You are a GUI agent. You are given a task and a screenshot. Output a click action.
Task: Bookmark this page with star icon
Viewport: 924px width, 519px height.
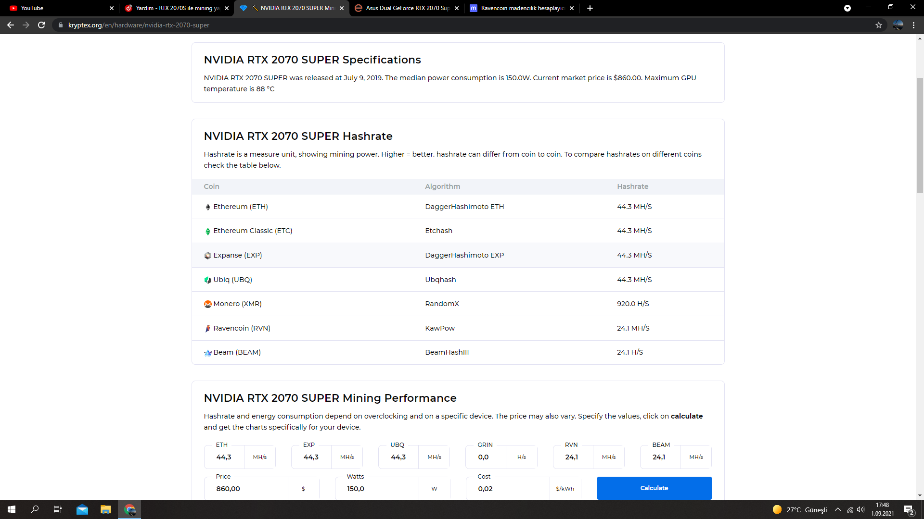coord(878,25)
